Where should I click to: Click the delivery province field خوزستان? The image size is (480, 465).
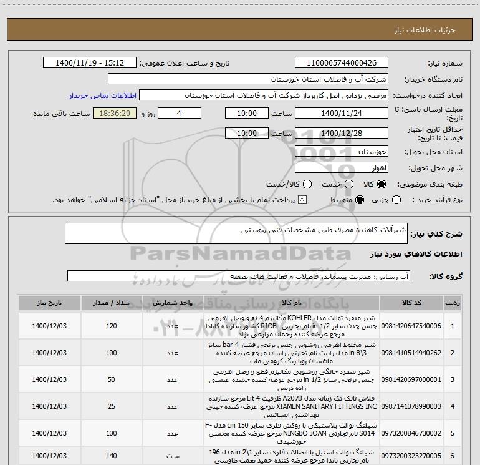tap(342, 152)
